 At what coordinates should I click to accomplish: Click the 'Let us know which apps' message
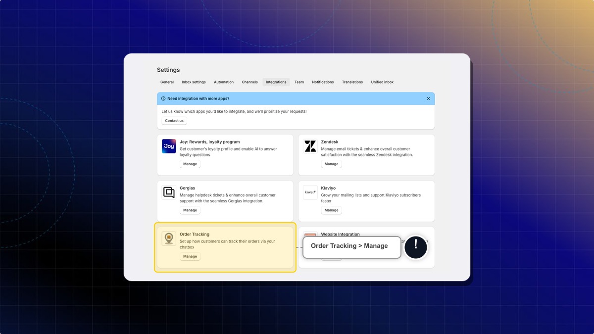coord(234,111)
